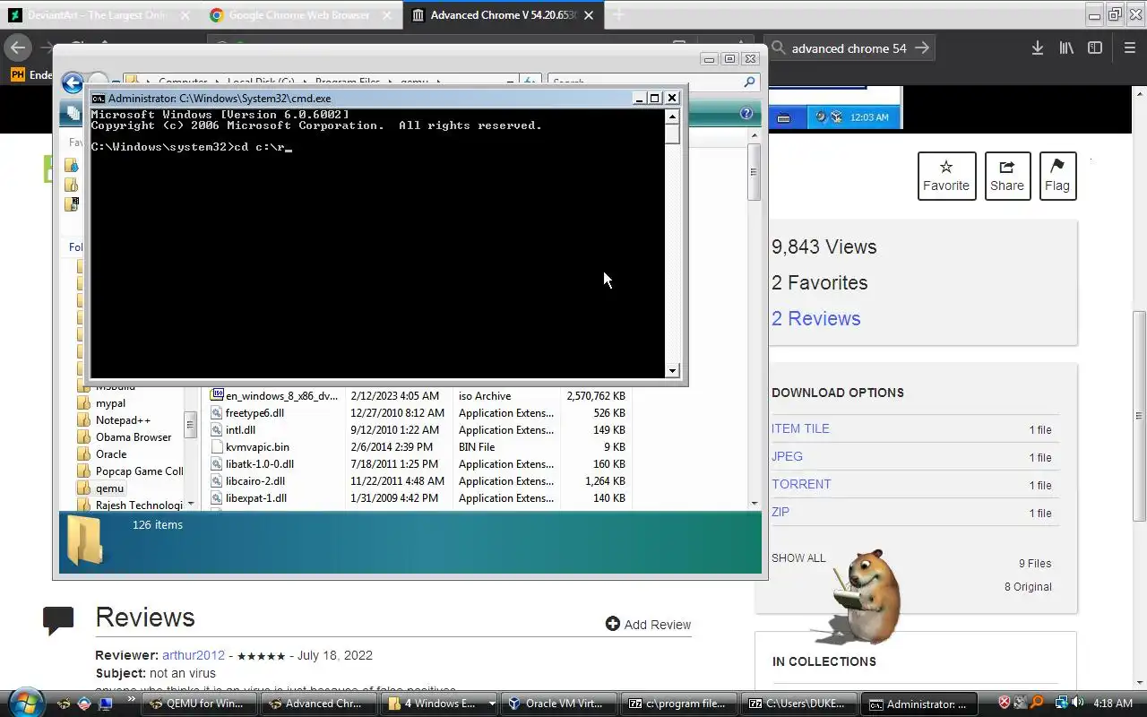Screen dimensions: 1147x717
Task: Close the Google Chrome Web Browser tab
Action: pyautogui.click(x=386, y=15)
